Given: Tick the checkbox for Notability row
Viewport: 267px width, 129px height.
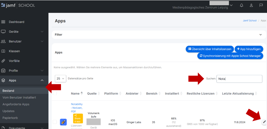Looking at the screenshot, I should coord(55,122).
